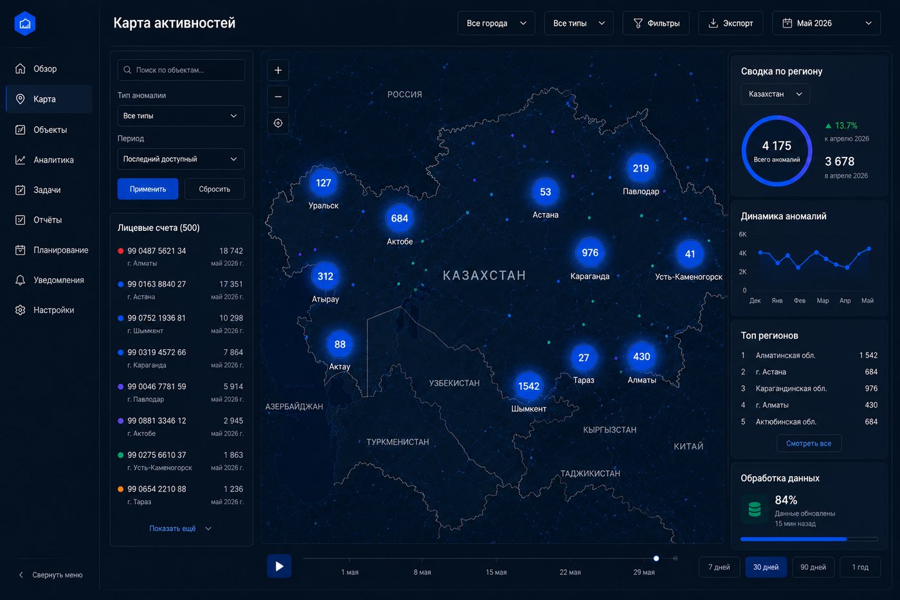Screen dimensions: 900x600
Task: Click the Обработка данных progress bar
Action: [x=809, y=539]
